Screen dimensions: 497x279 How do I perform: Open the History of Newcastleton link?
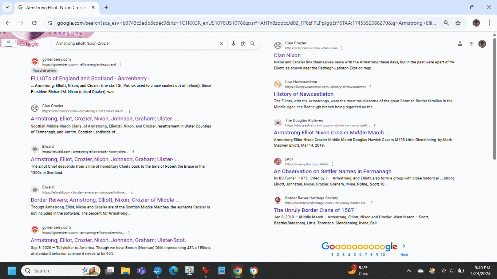304,94
